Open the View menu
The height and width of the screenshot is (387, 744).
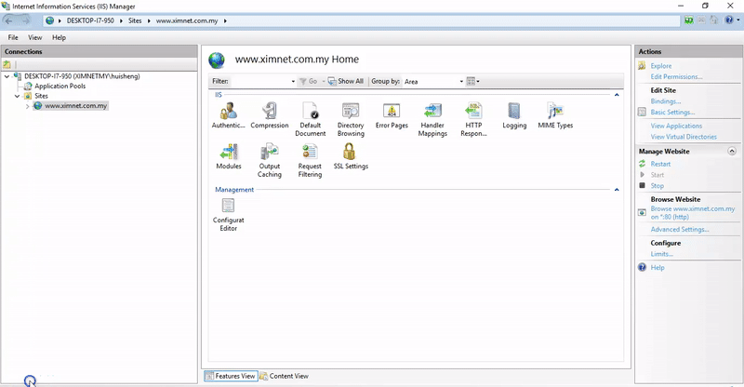click(x=34, y=37)
